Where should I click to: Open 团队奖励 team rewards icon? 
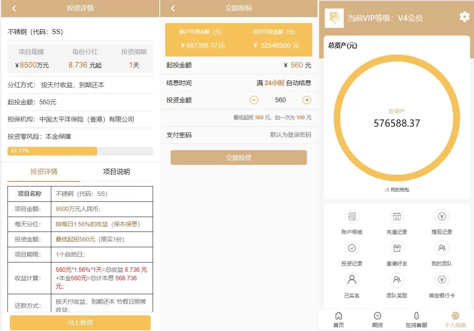pos(397,280)
